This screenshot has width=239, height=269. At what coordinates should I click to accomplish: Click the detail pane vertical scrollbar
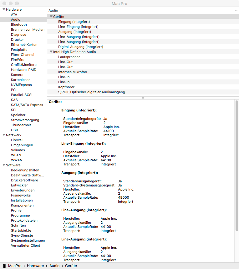click(x=236, y=165)
